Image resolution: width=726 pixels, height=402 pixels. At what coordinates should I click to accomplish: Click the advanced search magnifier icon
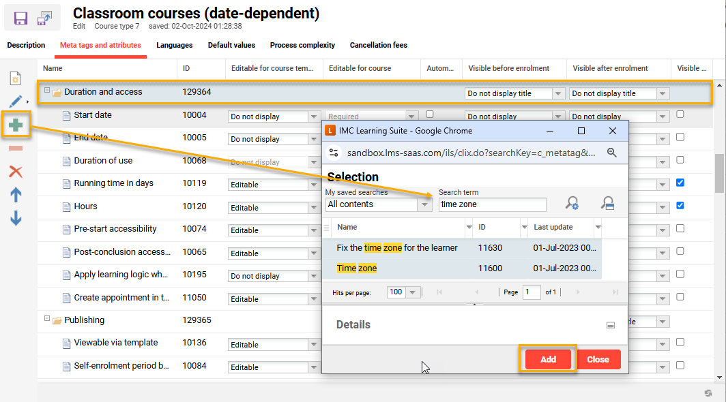pyautogui.click(x=572, y=204)
